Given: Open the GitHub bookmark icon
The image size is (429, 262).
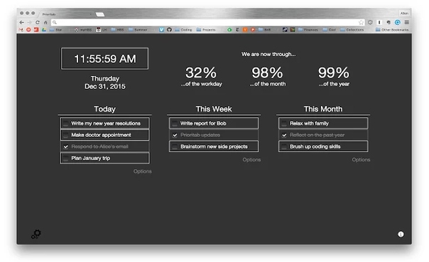Looking at the screenshot, I should (169, 30).
